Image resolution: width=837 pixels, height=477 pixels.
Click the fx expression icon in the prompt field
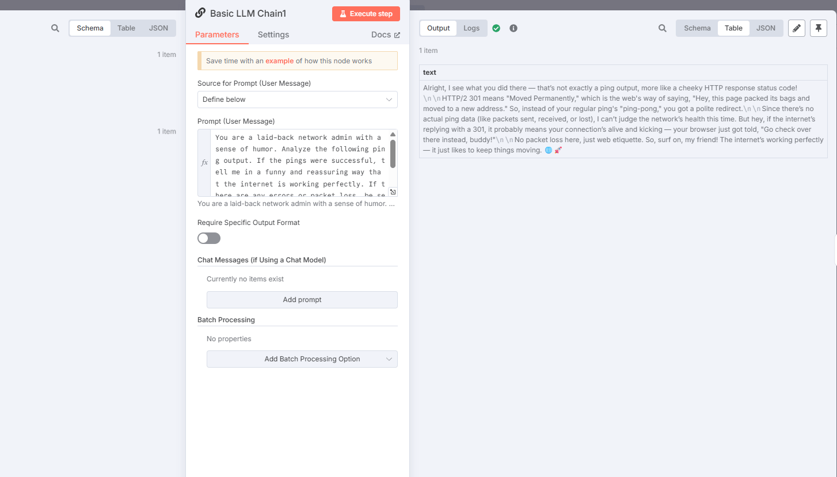pyautogui.click(x=204, y=163)
